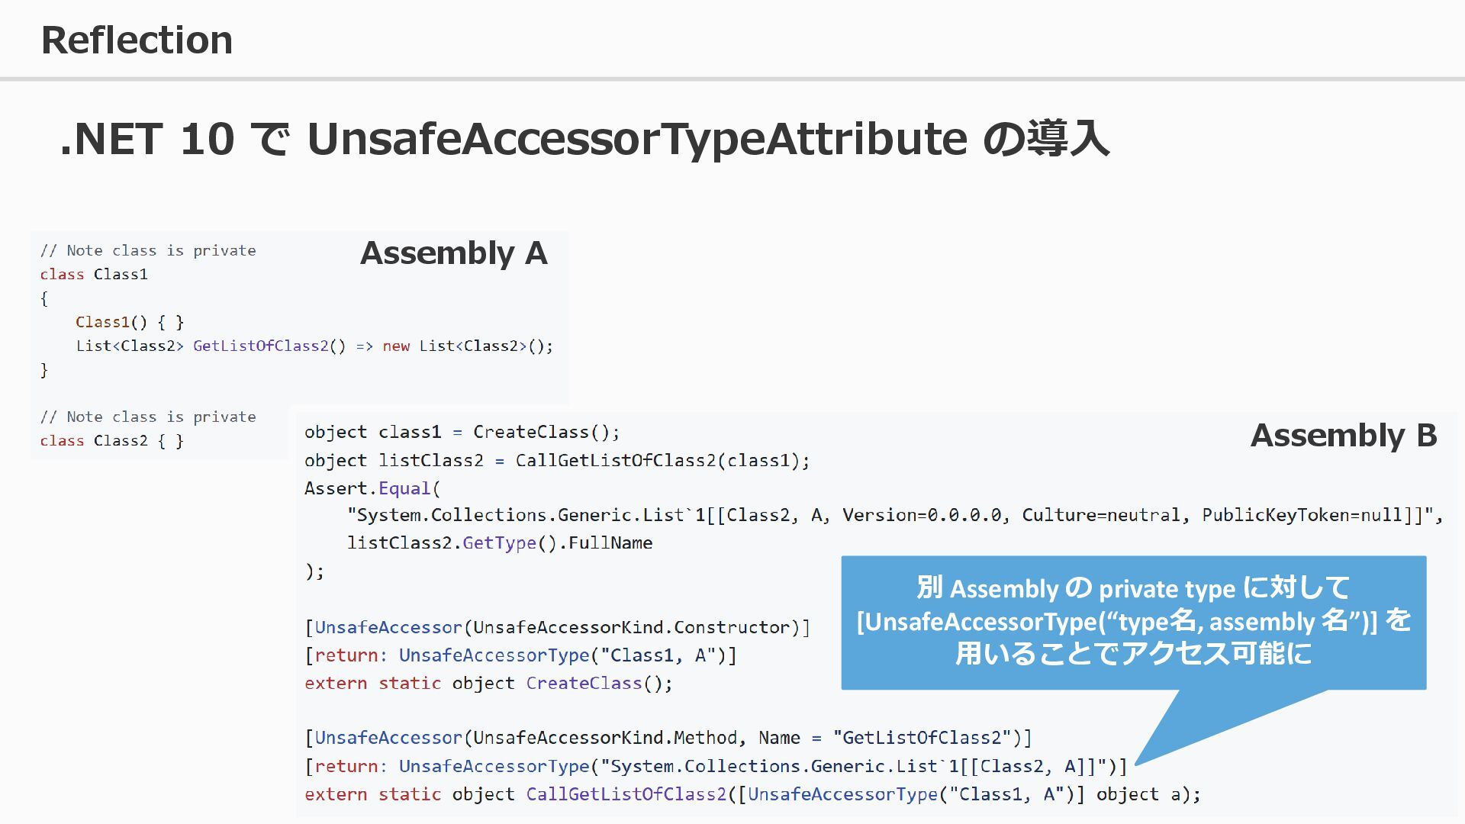This screenshot has height=824, width=1465.
Task: Click the Reflection slide title
Action: (x=137, y=40)
